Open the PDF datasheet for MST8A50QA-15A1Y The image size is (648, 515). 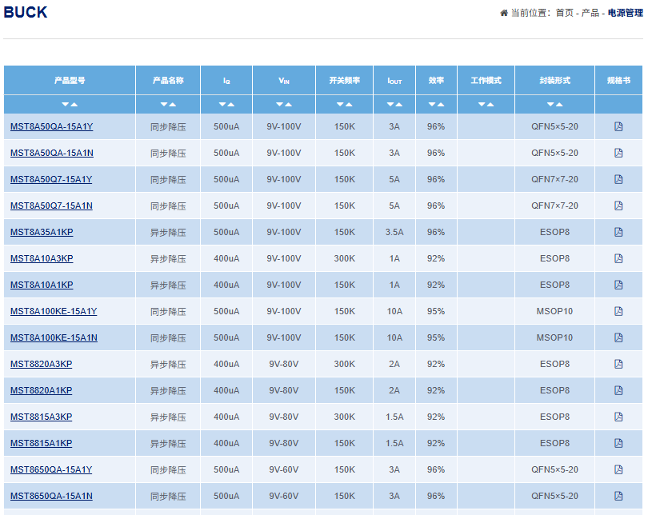click(618, 126)
